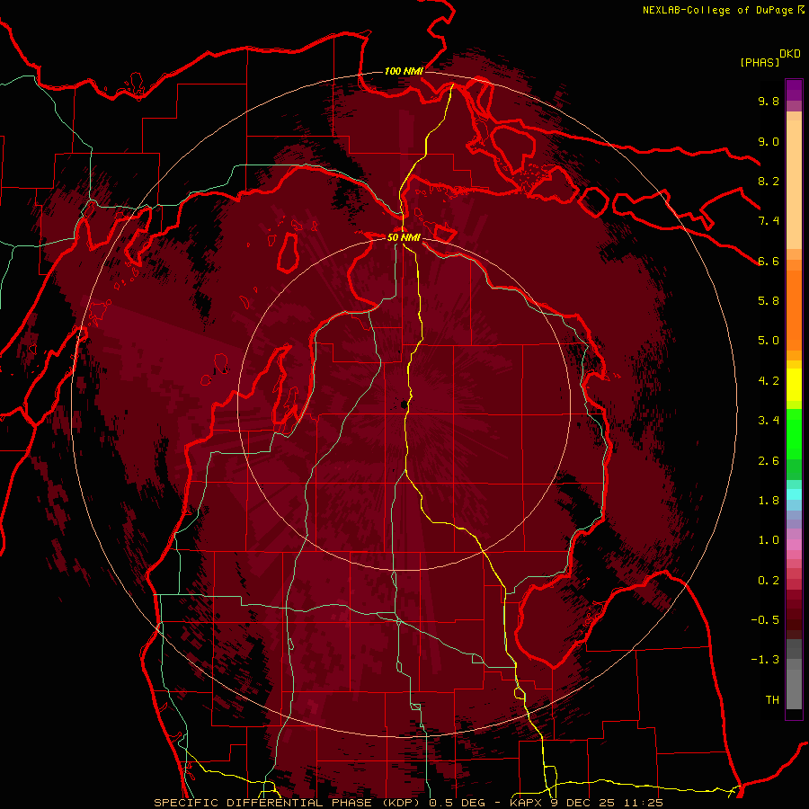Click the 4.2 legend value
Screen dimensions: 809x809
tap(769, 381)
